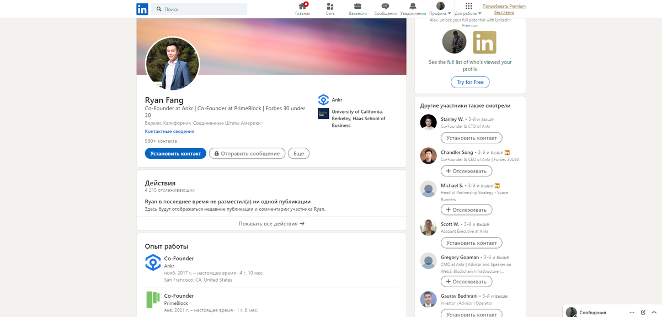Open Gaurav Budhrani's profile name
Screen dimensions: 662x317
459,295
